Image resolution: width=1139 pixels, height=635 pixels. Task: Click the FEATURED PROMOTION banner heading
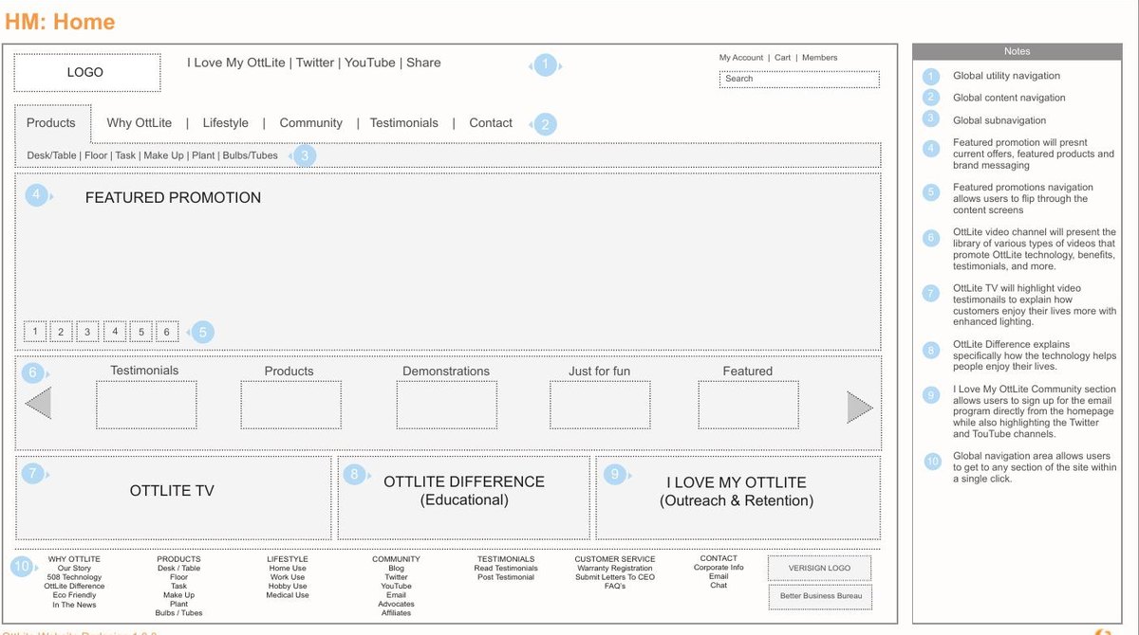173,198
